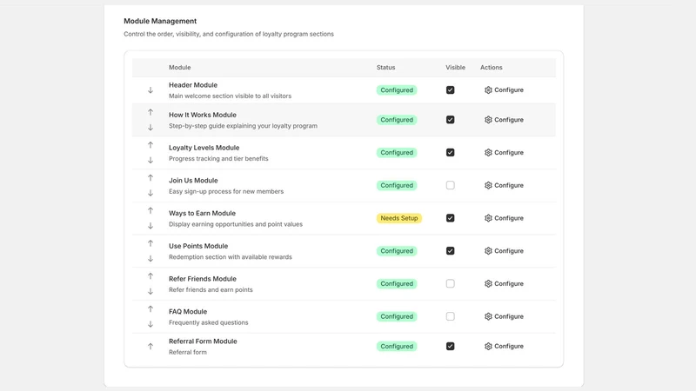Click the "Module Management" heading
The image size is (696, 391).
click(x=160, y=21)
